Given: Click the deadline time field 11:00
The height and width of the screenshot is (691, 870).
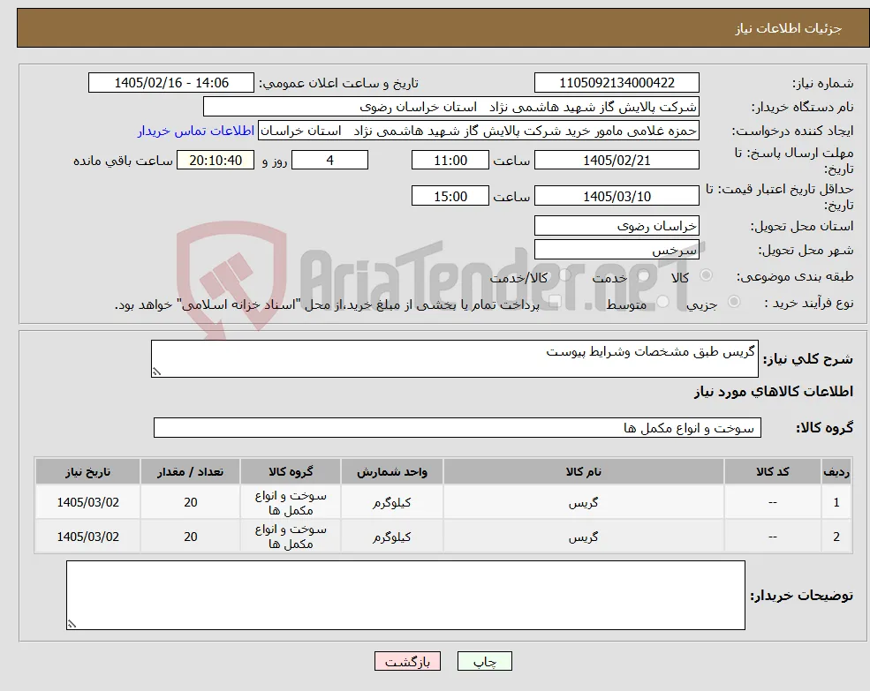Looking at the screenshot, I should [450, 161].
